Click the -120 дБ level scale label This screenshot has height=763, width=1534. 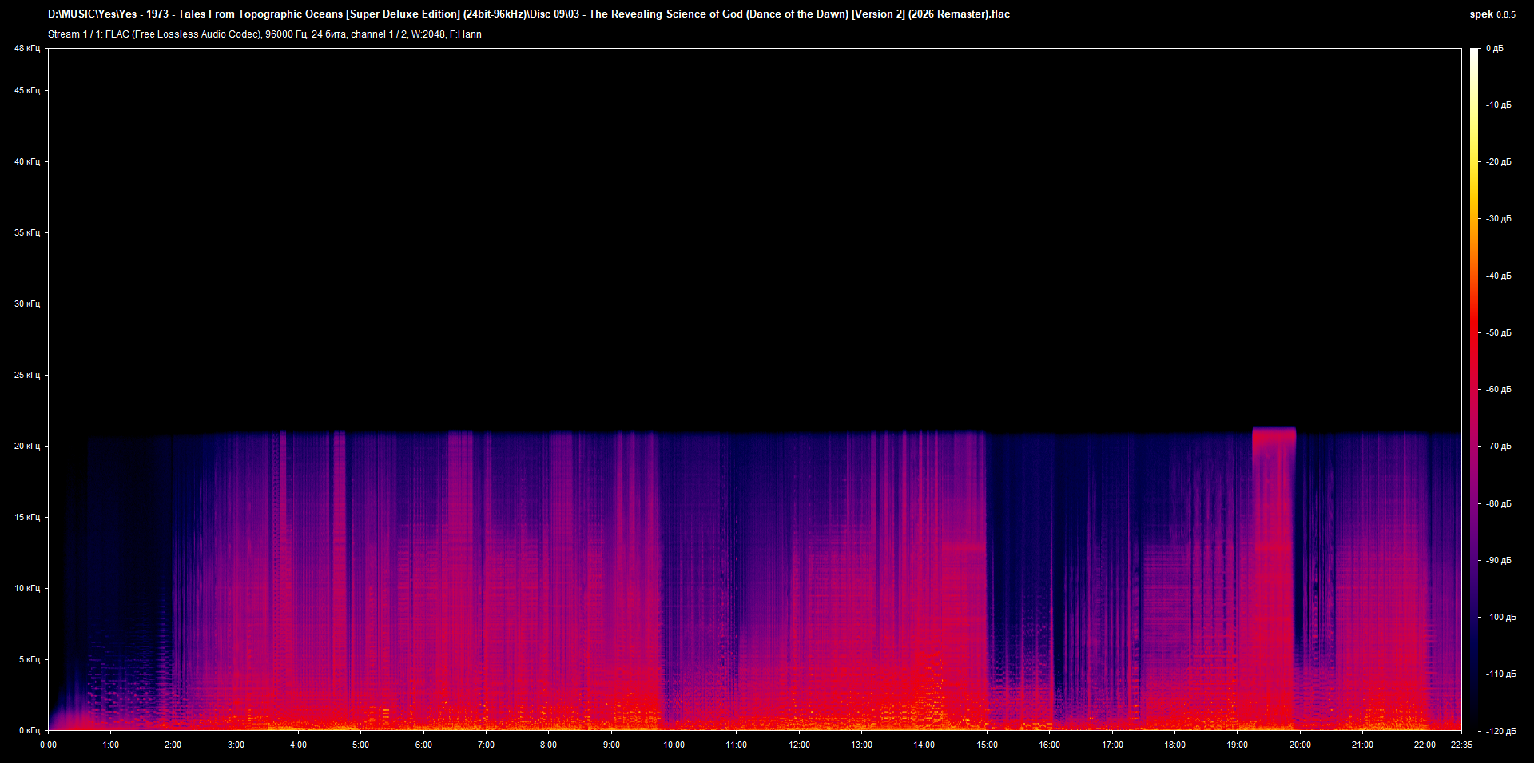coord(1501,732)
